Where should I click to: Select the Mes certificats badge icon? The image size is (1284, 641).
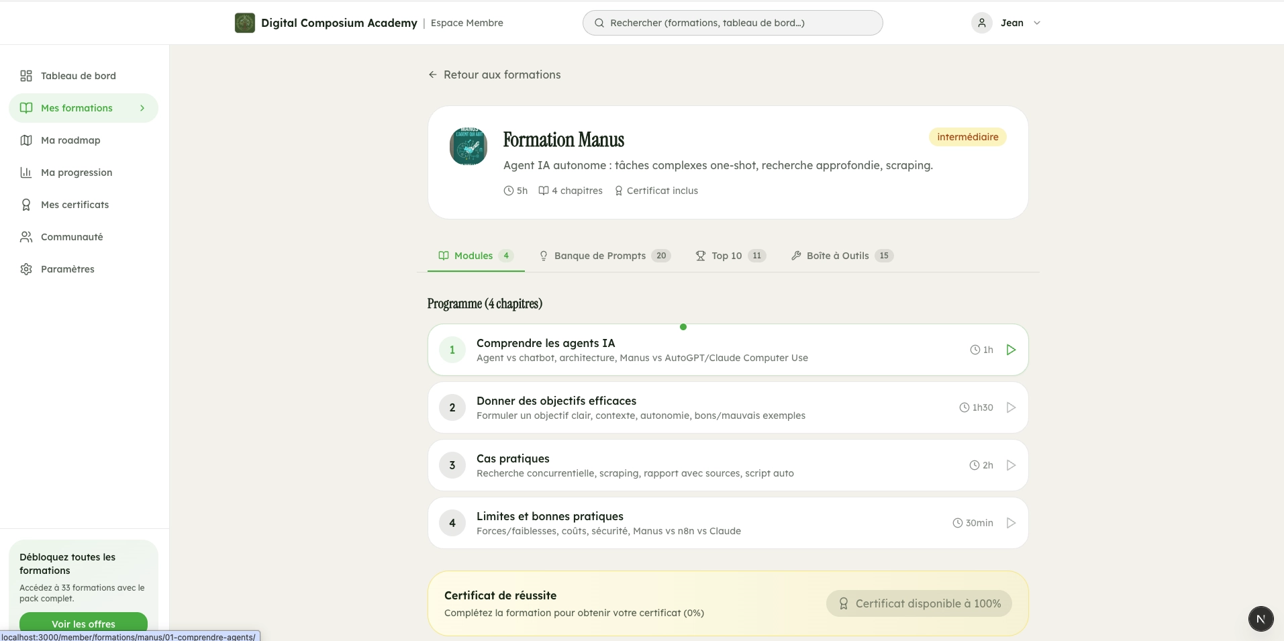[x=26, y=204]
